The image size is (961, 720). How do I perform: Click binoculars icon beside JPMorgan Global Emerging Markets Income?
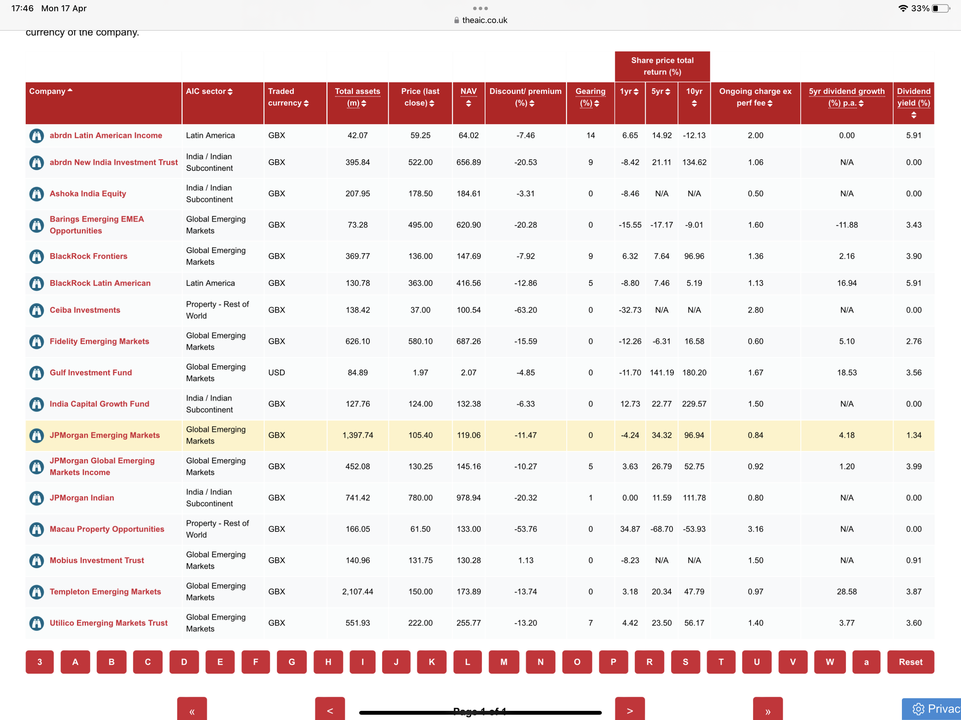pyautogui.click(x=37, y=467)
